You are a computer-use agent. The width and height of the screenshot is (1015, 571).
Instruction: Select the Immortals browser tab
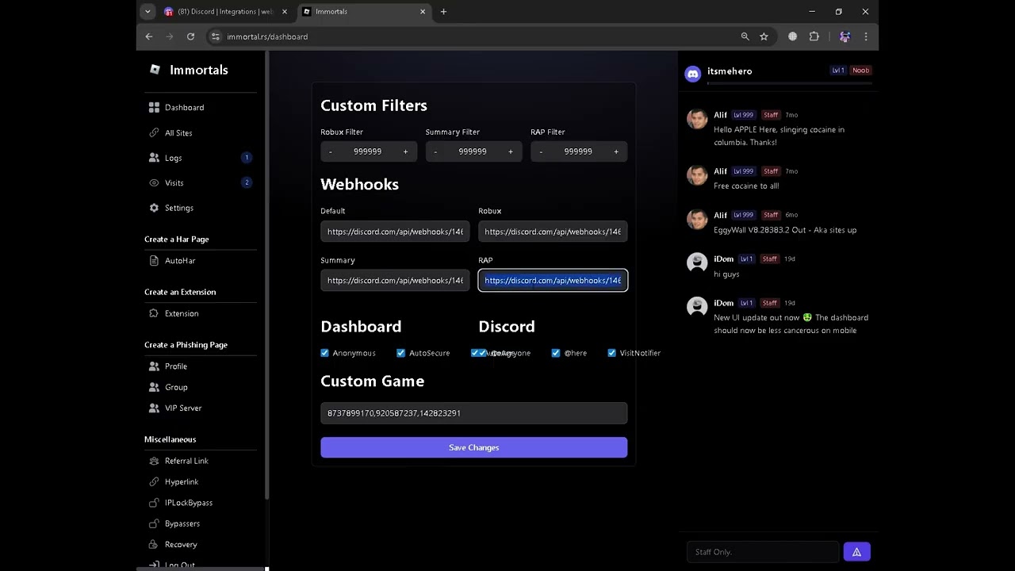click(x=364, y=12)
